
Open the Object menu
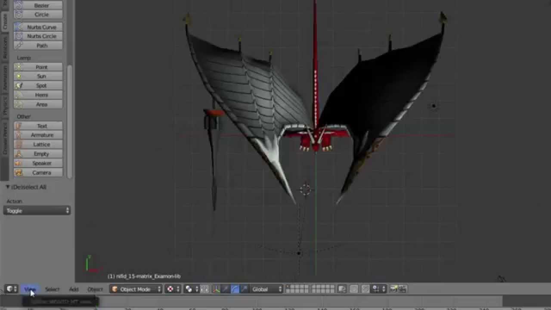[95, 289]
